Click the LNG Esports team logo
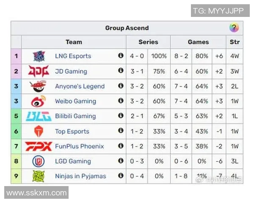Screen dimensions: 254x203 click(39, 56)
